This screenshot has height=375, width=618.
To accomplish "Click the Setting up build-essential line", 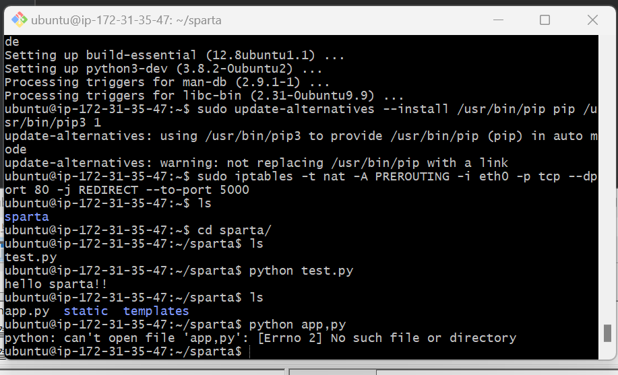I will pyautogui.click(x=175, y=55).
